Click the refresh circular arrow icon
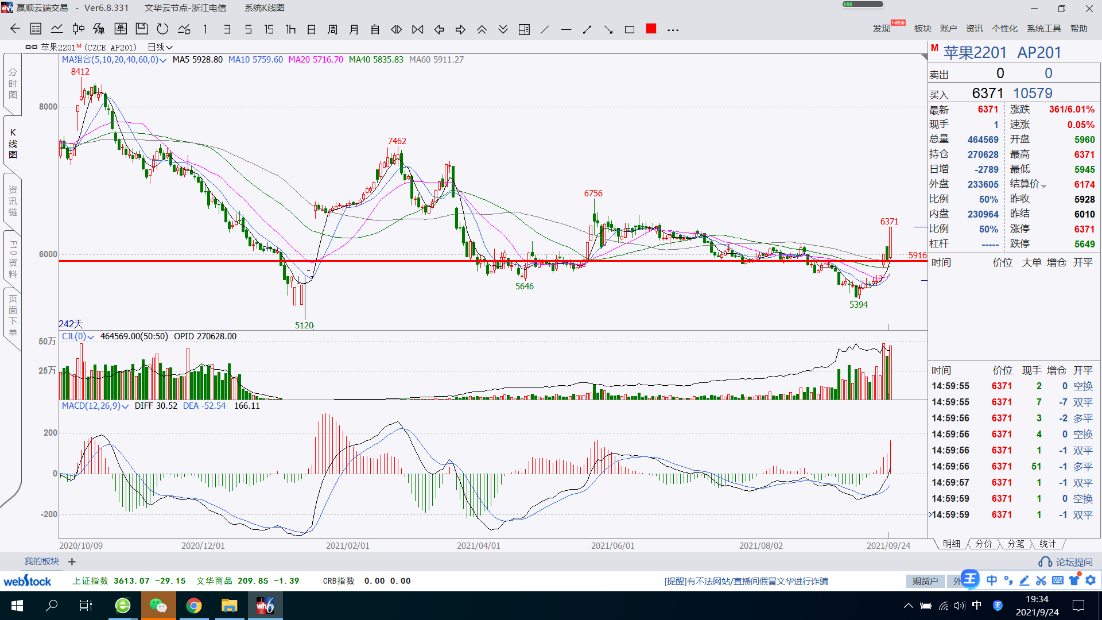Image resolution: width=1102 pixels, height=620 pixels. (x=163, y=29)
